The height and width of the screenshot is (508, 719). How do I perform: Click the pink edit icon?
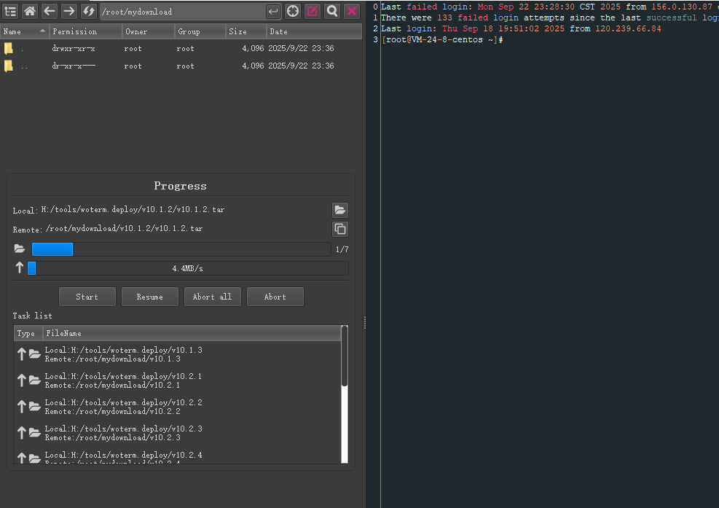click(x=313, y=11)
